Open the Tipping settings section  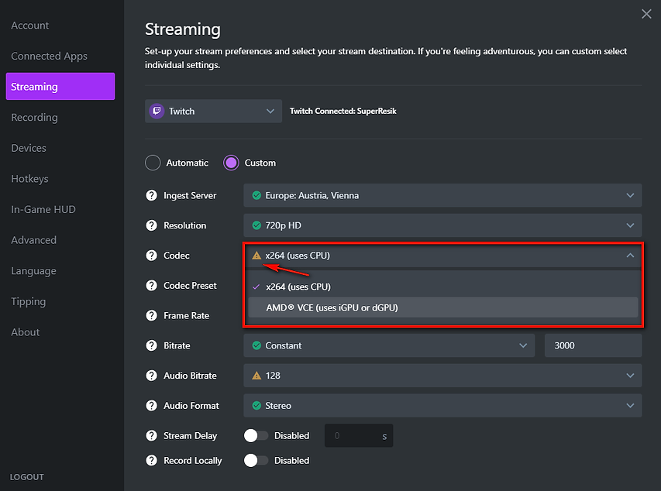pos(28,302)
